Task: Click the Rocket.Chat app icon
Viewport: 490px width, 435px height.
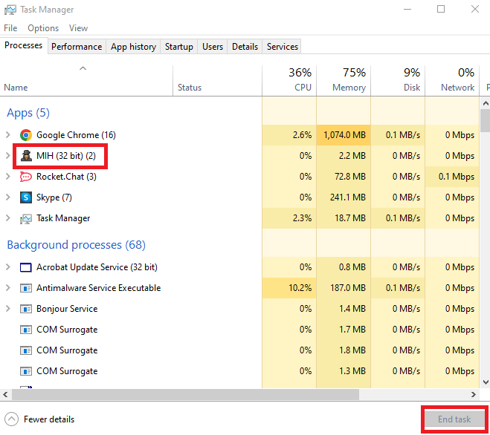Action: click(26, 177)
